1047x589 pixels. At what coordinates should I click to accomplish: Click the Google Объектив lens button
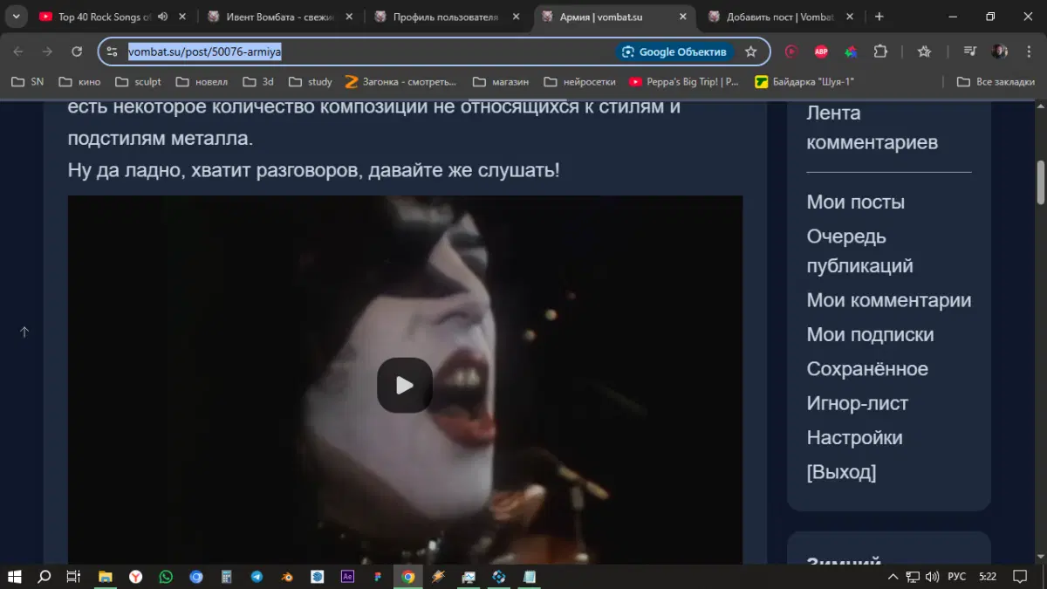[674, 51]
